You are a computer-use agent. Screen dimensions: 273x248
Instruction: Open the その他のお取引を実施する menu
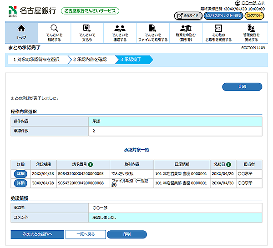pyautogui.click(x=218, y=32)
